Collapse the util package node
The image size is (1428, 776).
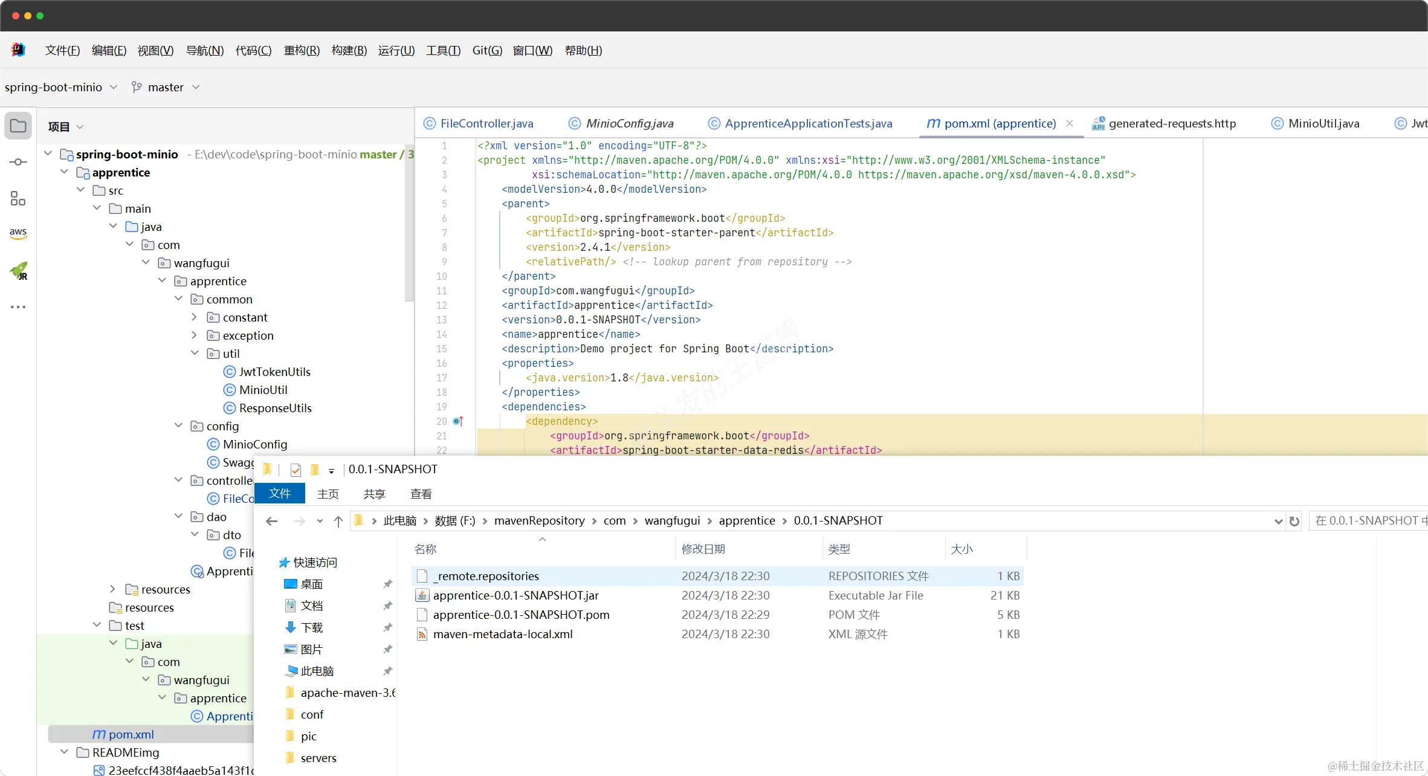[x=194, y=354]
